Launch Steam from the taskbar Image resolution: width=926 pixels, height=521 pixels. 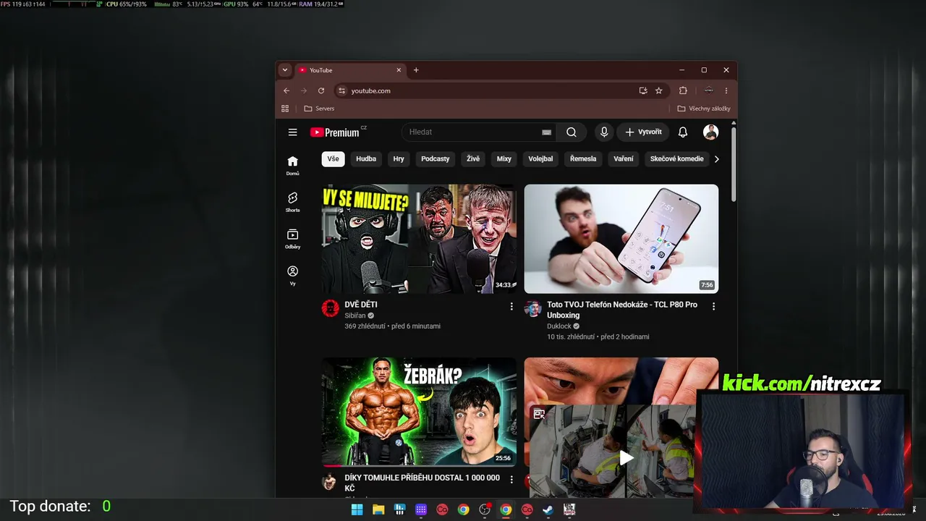click(x=548, y=509)
